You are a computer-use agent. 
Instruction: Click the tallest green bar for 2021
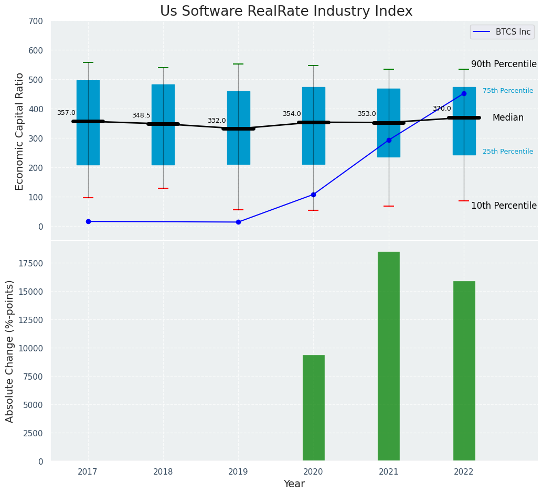389,357
